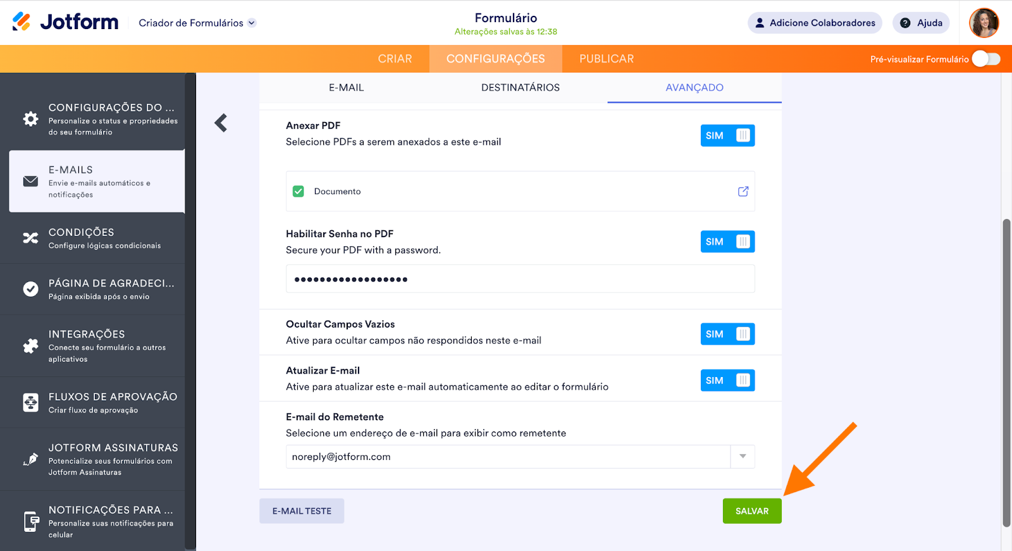Go to the Publicar tab
This screenshot has height=551, width=1012.
click(606, 59)
